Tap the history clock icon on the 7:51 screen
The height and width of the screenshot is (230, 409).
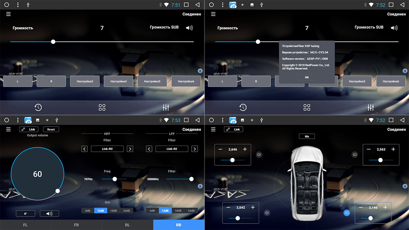38,108
